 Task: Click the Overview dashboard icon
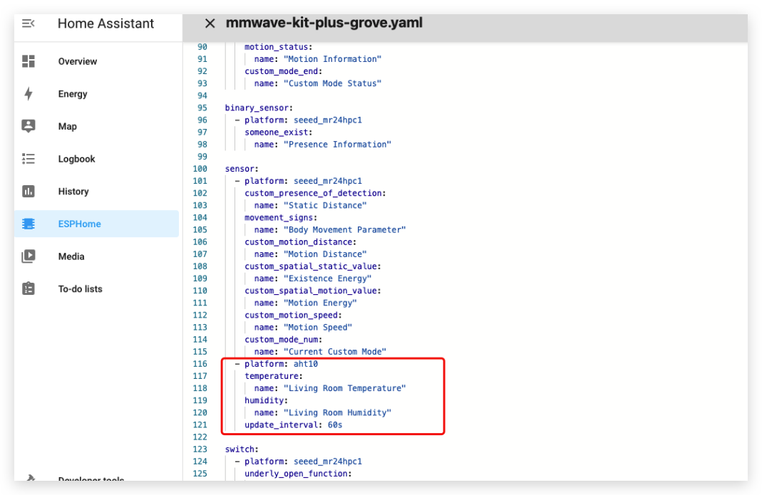pyautogui.click(x=29, y=61)
